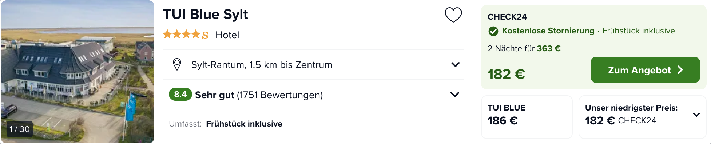Select the TUI BLUE 186 € offer
Image resolution: width=711 pixels, height=144 pixels.
coord(527,117)
